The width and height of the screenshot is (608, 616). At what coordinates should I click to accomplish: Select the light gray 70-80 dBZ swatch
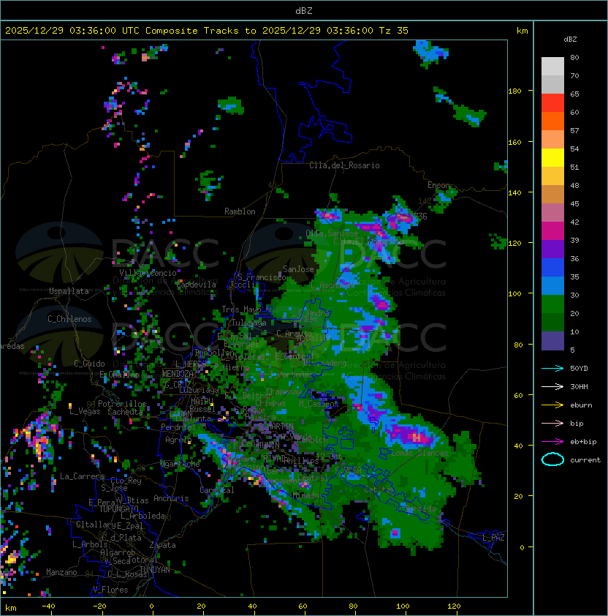pyautogui.click(x=552, y=67)
